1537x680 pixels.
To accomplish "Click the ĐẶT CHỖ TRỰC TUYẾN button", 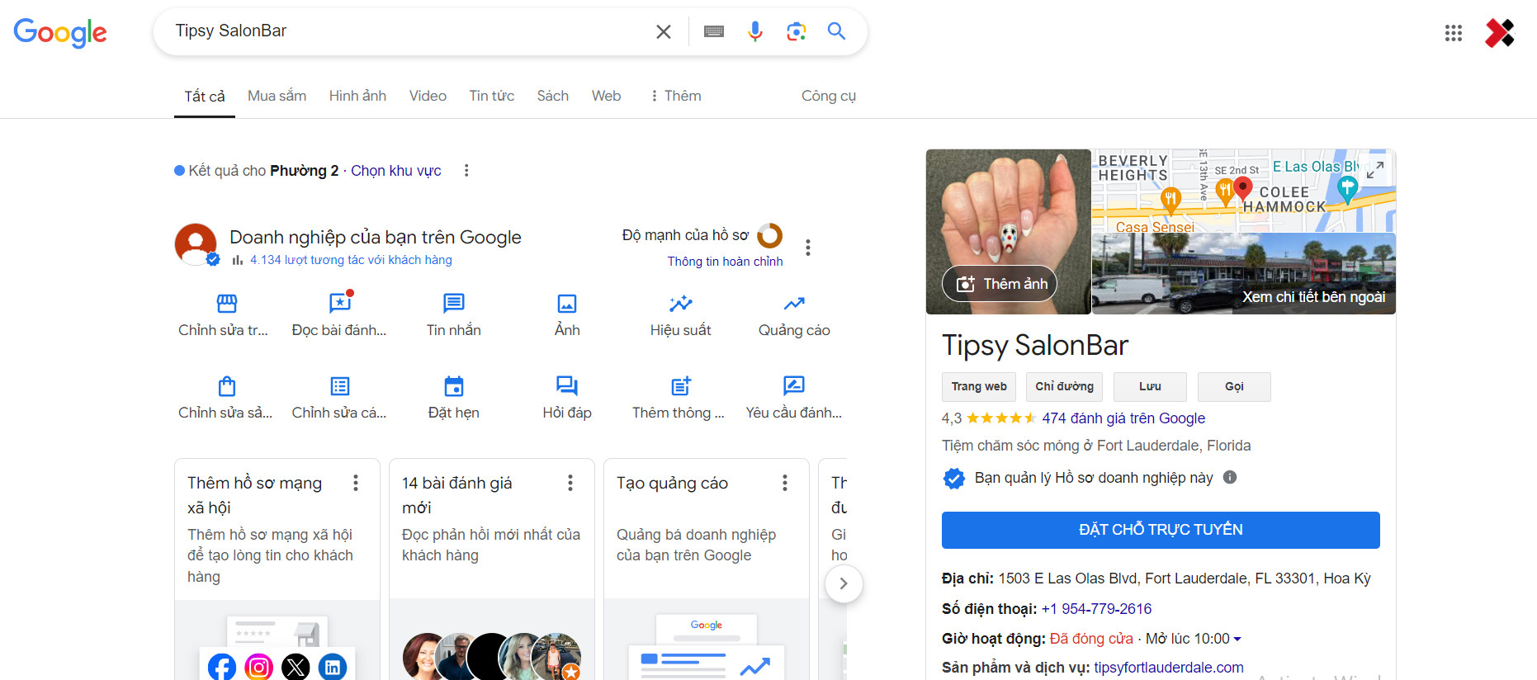I will tap(1161, 530).
